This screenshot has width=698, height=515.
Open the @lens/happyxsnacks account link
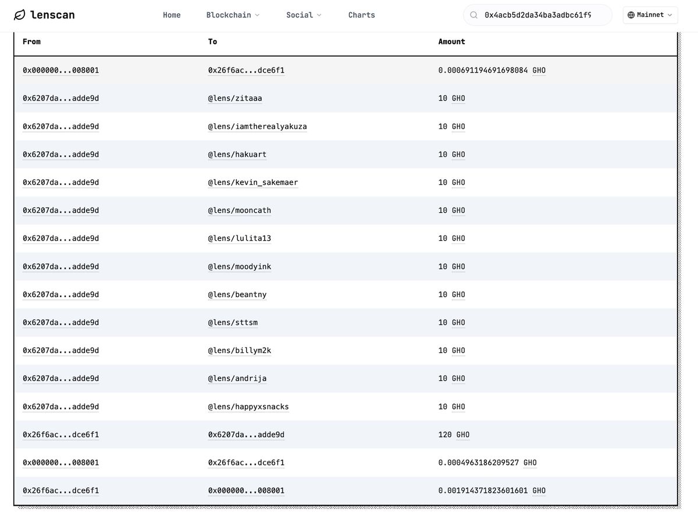point(248,406)
